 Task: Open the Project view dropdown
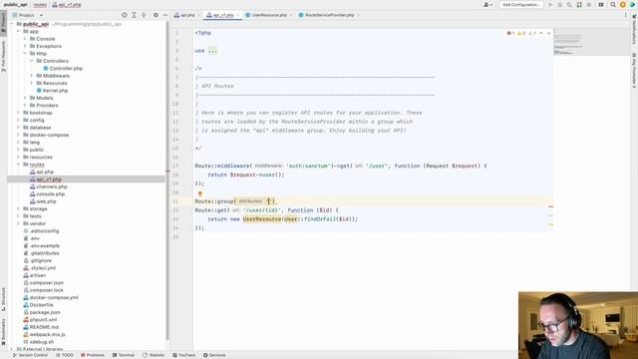[28, 15]
